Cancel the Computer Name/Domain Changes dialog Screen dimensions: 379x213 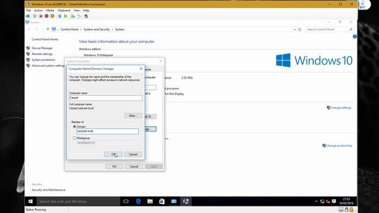tap(133, 154)
